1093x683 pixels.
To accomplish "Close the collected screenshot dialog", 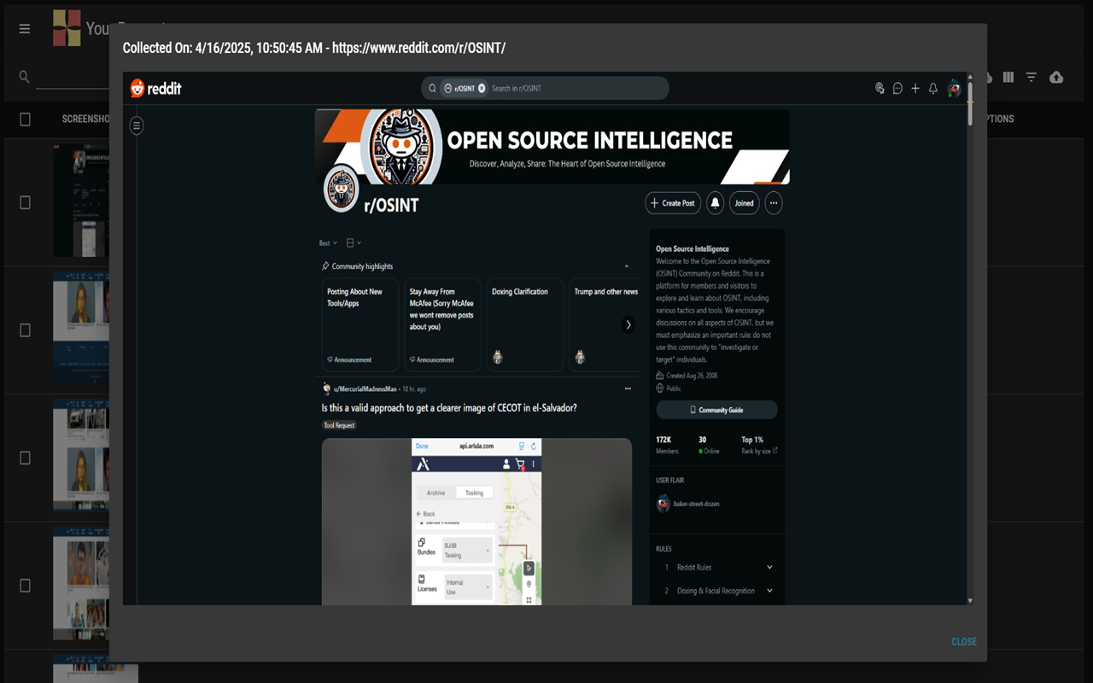I will (964, 642).
